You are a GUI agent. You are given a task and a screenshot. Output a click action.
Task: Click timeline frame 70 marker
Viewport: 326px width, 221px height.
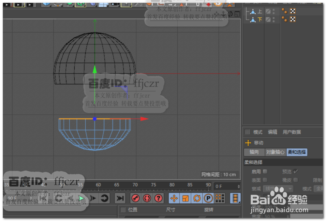click(135, 185)
